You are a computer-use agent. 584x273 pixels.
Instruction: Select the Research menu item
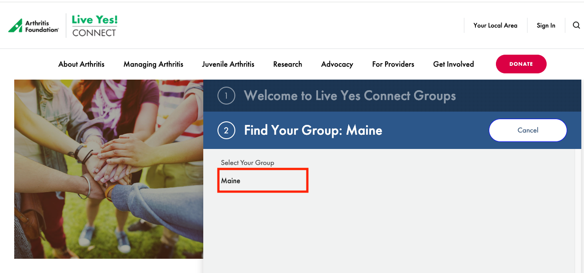[x=288, y=64]
